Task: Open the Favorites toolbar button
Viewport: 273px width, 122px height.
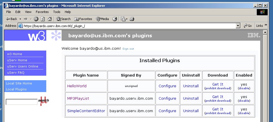Action: tap(83, 19)
